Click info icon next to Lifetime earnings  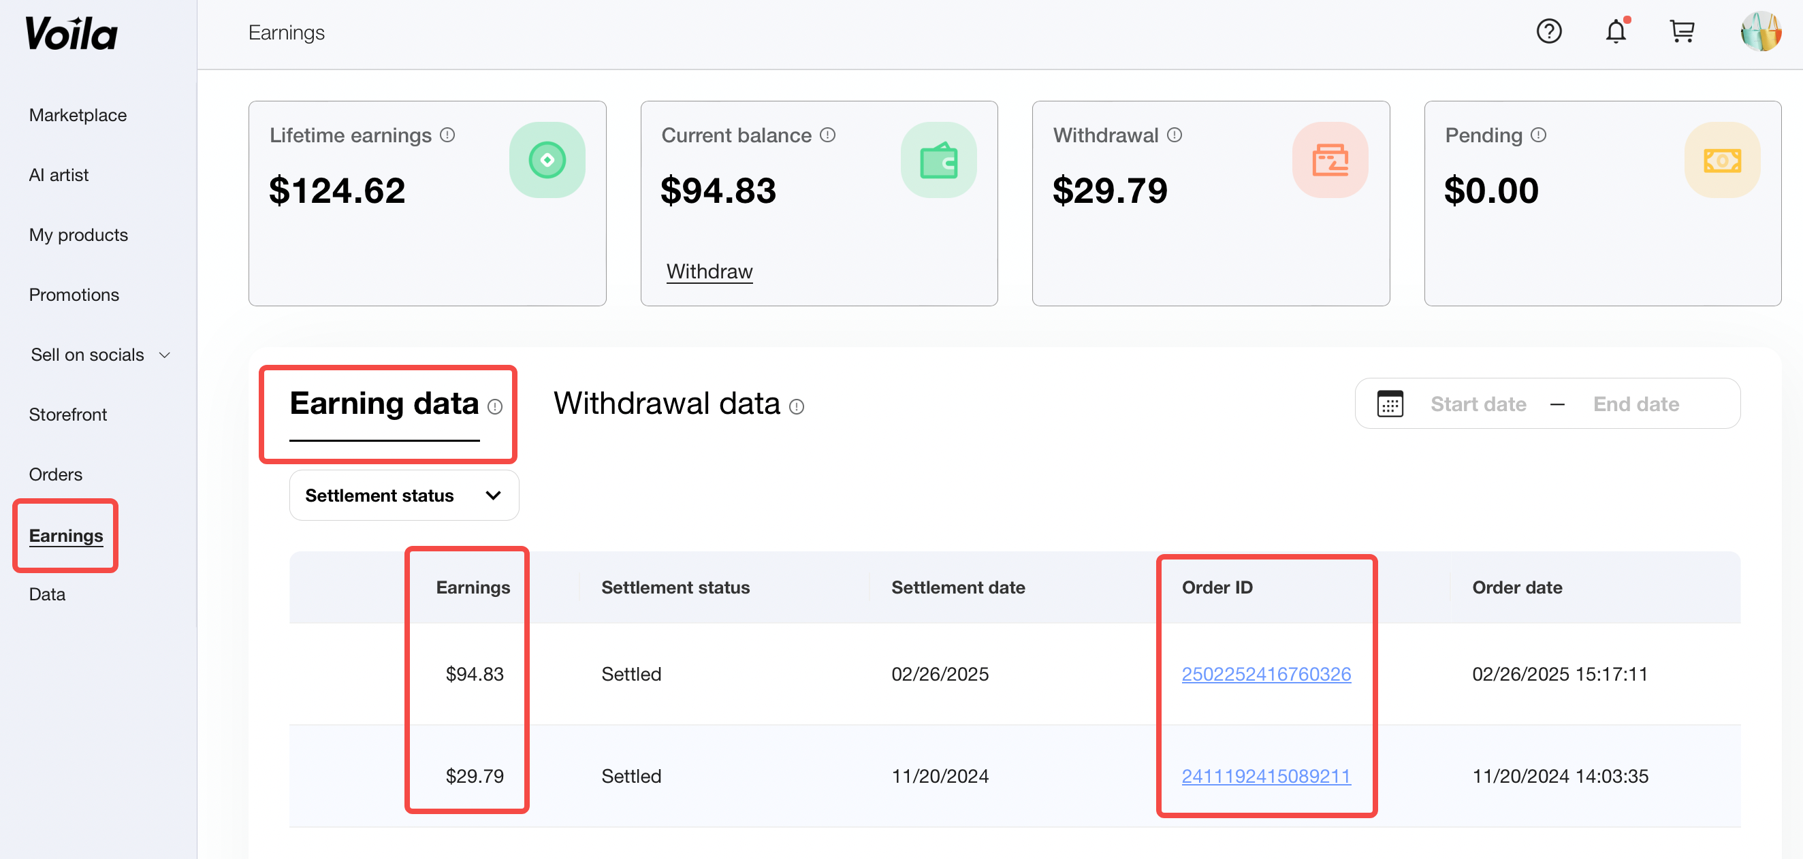pos(447,135)
